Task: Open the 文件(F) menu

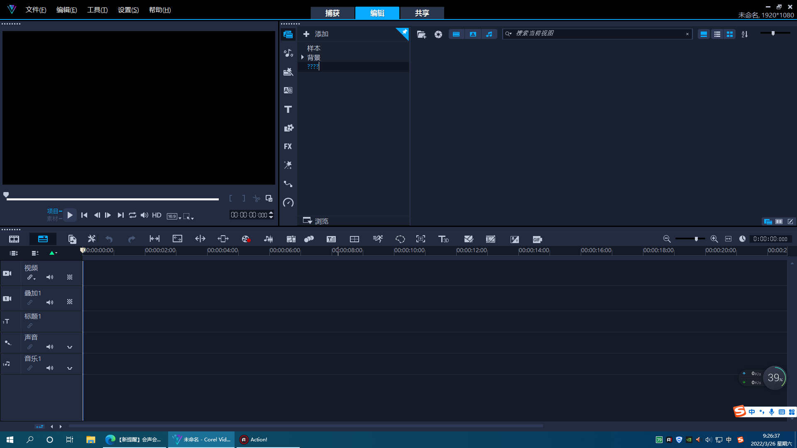Action: [x=36, y=10]
